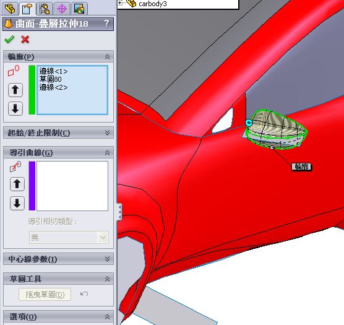Move guide curve up in the 導引曲線 list
This screenshot has width=344, height=325.
[x=17, y=184]
